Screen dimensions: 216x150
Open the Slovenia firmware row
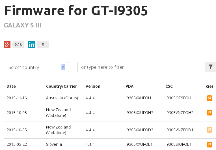54,144
